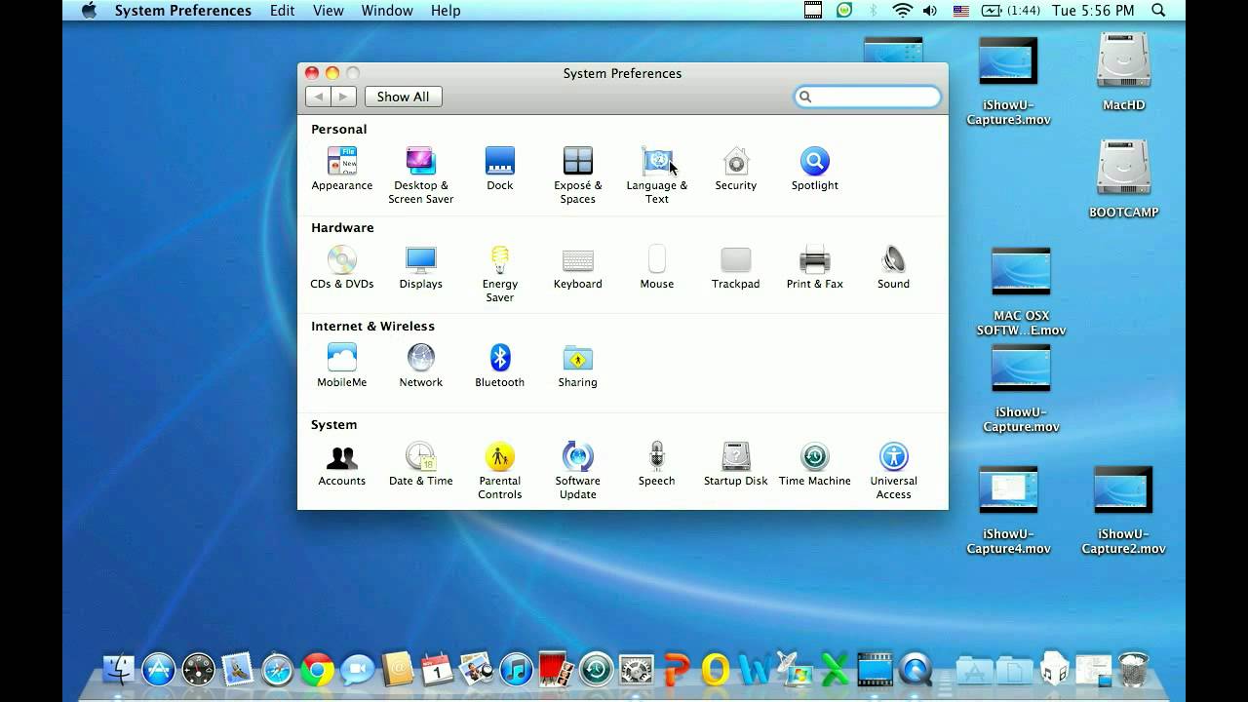Open the View menu
Screen dimensions: 1248x702
[328, 11]
